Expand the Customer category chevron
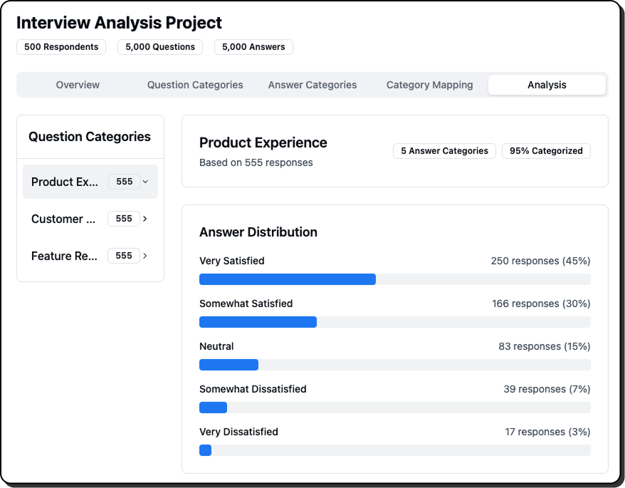This screenshot has width=625, height=488. pos(145,219)
